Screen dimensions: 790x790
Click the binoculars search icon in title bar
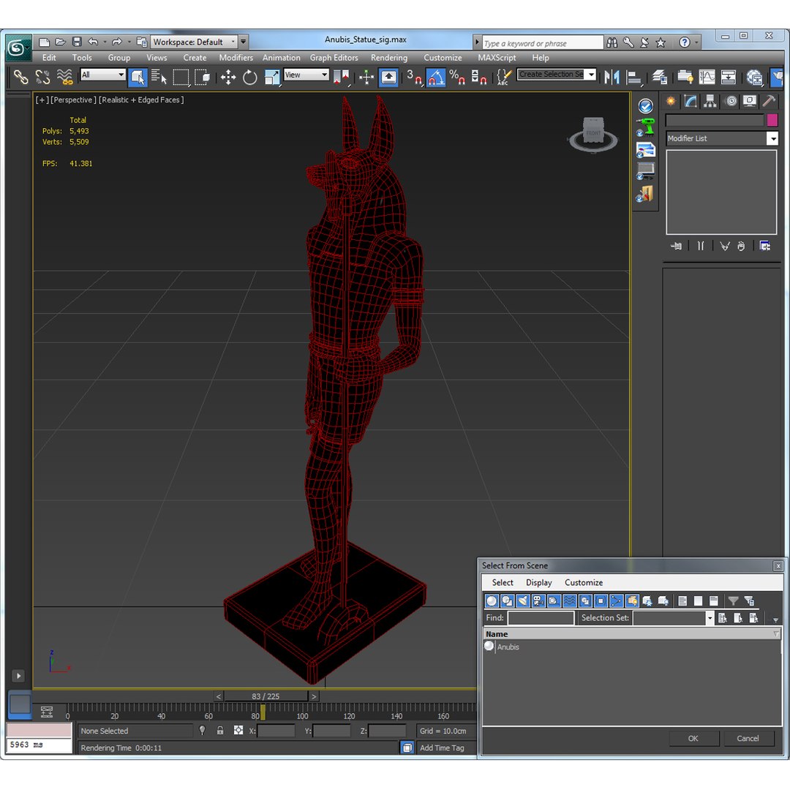click(612, 43)
